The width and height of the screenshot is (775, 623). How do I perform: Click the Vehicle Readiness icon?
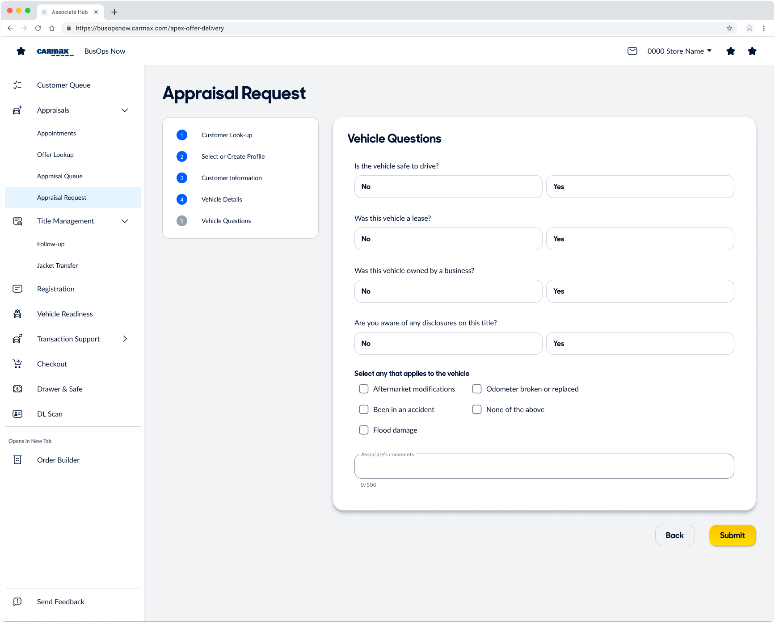point(17,314)
